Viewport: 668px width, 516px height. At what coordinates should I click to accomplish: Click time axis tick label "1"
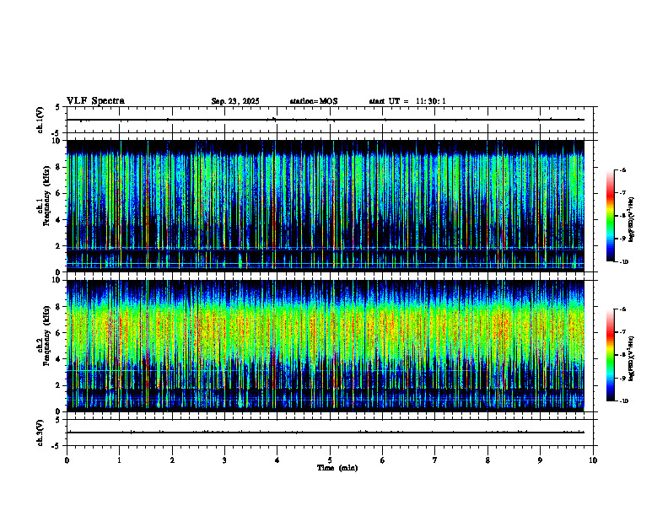119,460
